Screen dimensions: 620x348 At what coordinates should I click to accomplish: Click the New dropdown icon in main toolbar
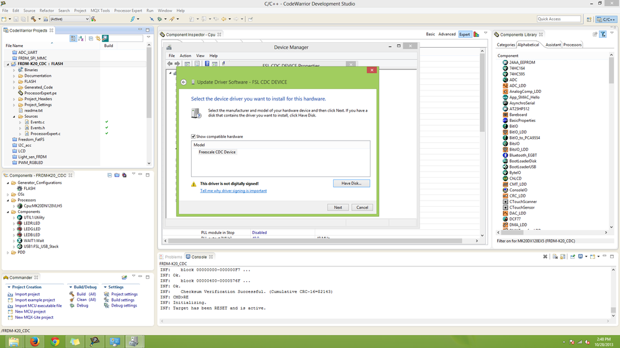tap(10, 19)
